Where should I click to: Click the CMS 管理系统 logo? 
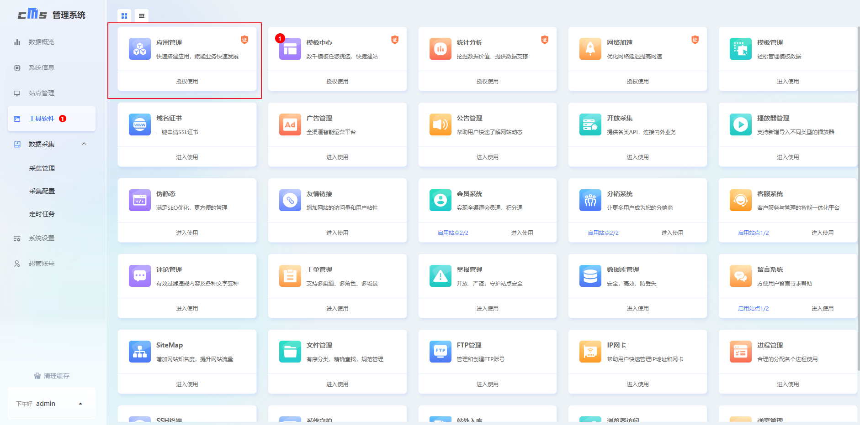(52, 14)
